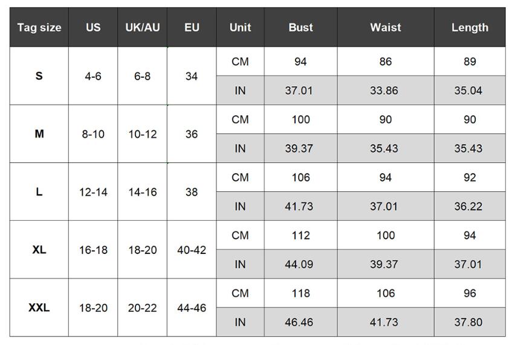Image resolution: width=515 pixels, height=345 pixels.
Task: Click the M tag size cell
Action: click(x=39, y=134)
